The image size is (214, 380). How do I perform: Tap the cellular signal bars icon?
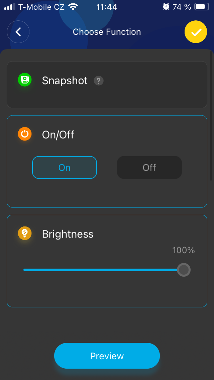pos(10,7)
